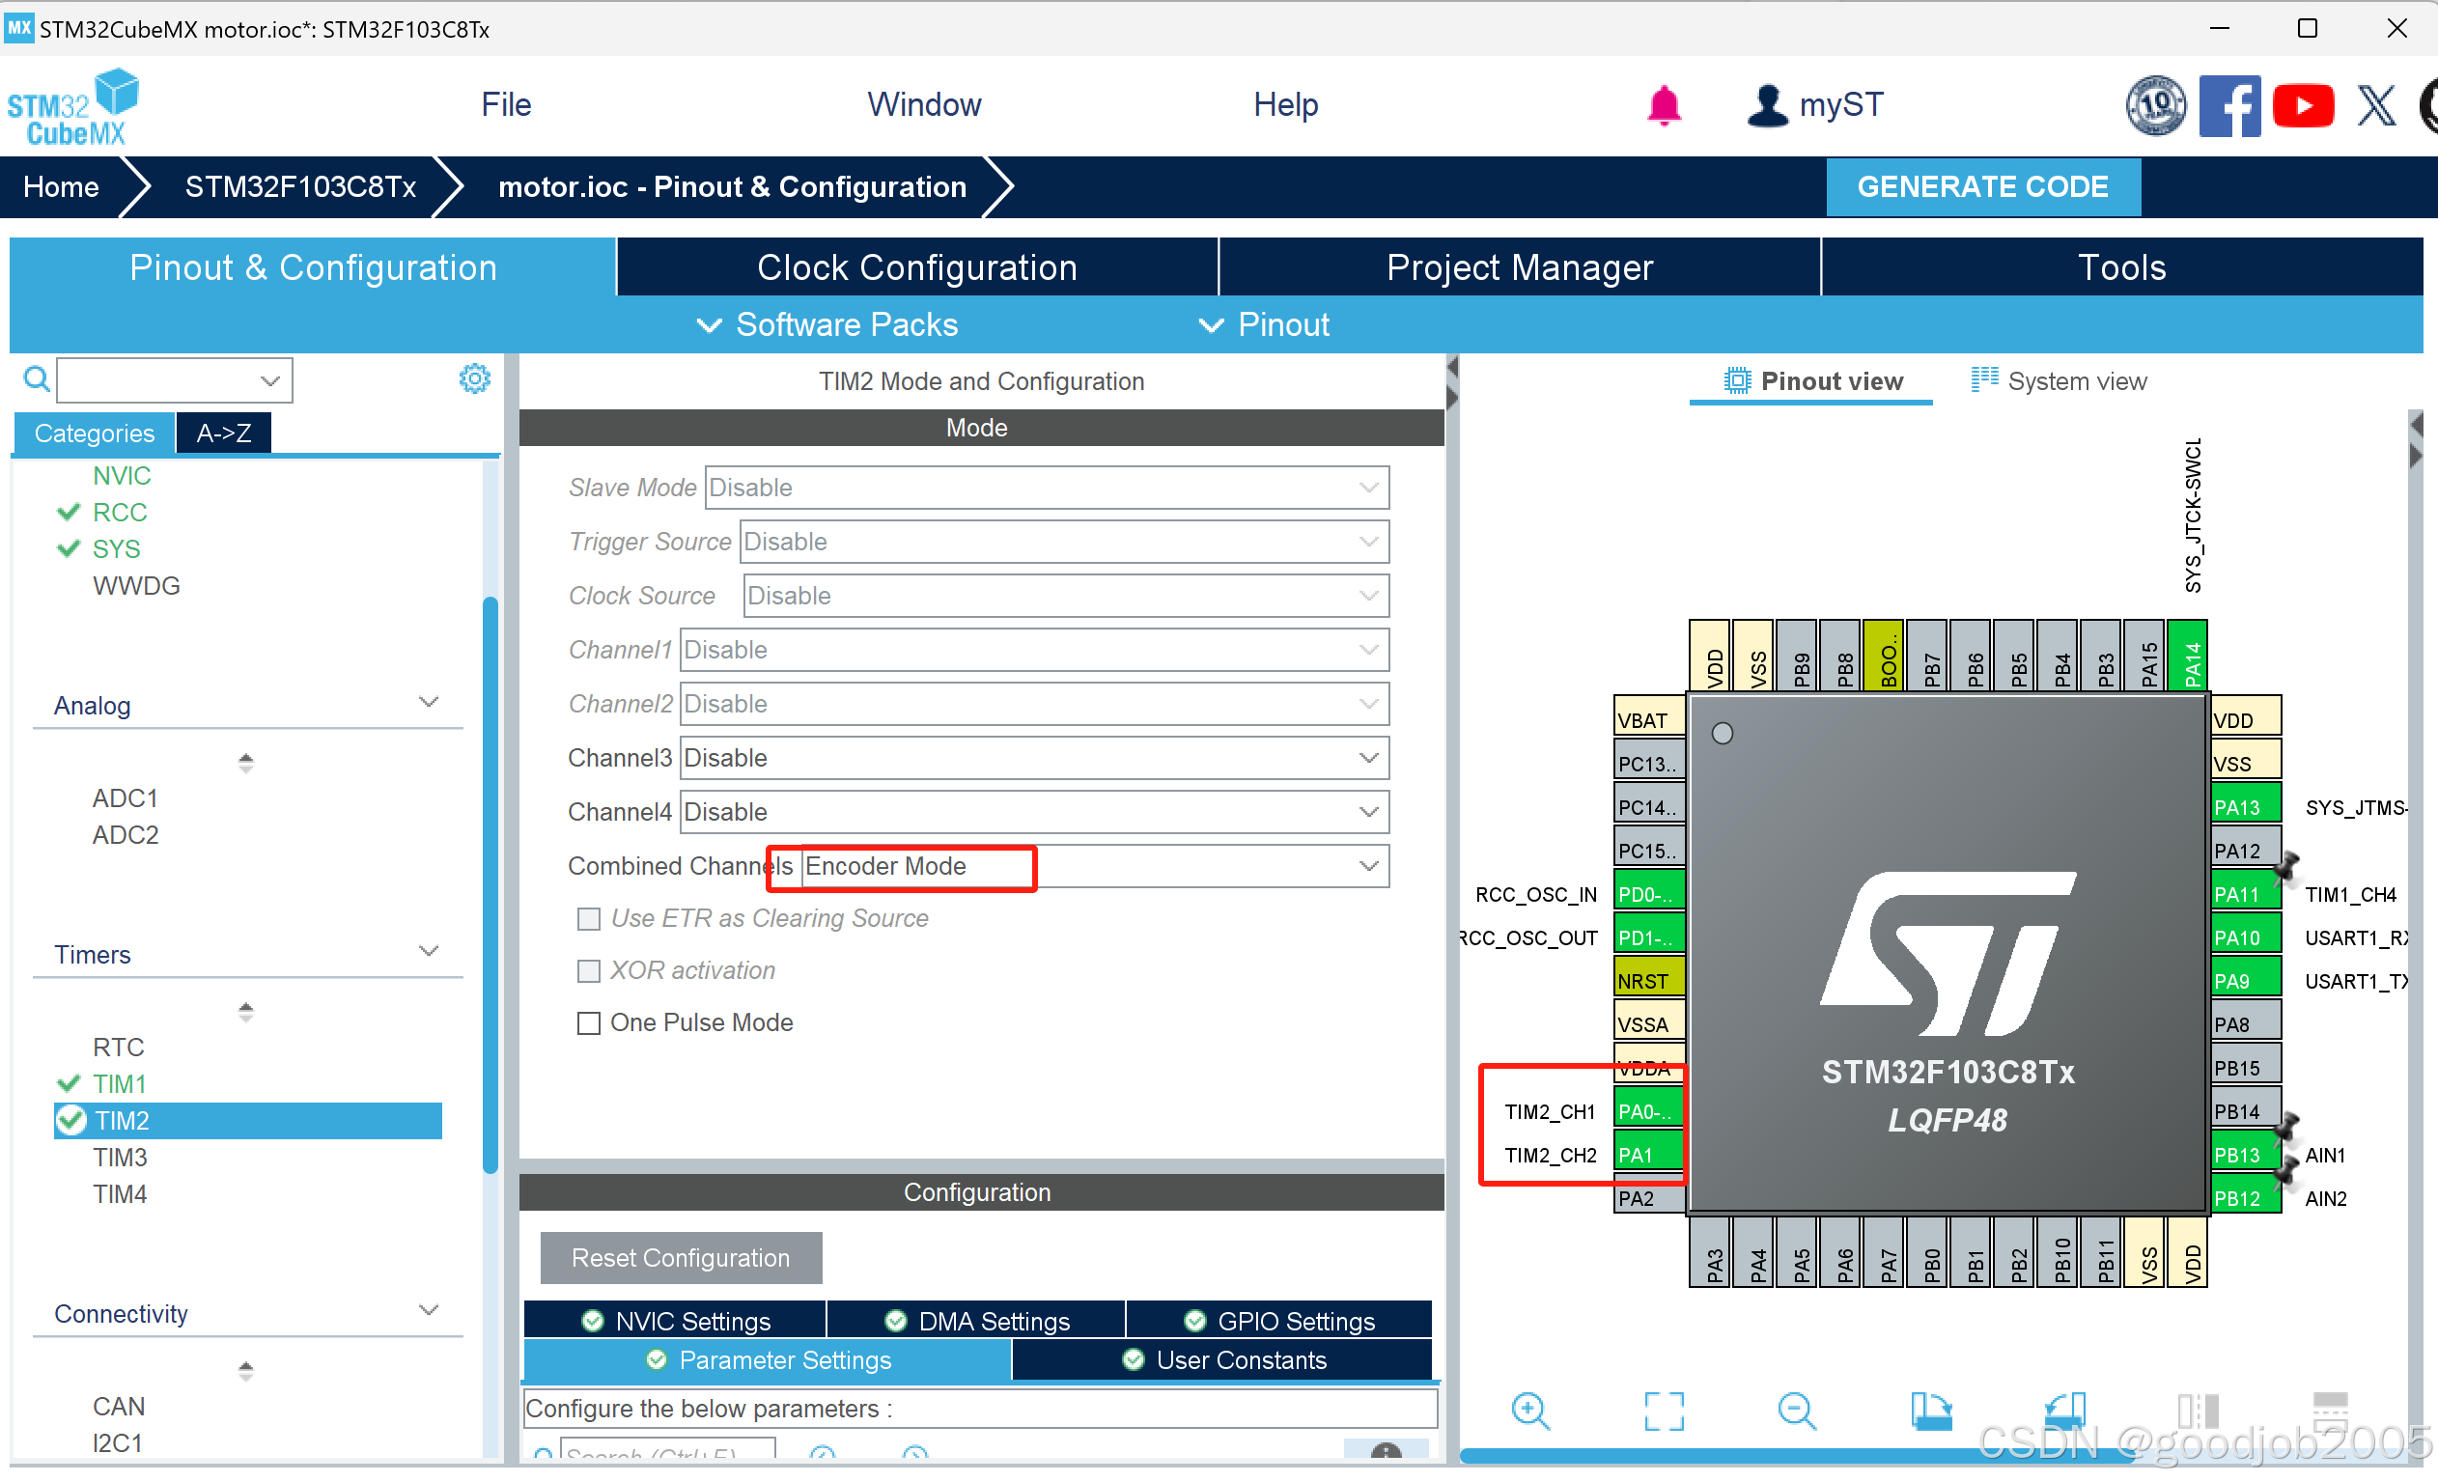The width and height of the screenshot is (2438, 1482).
Task: Open the Channel3 dropdown
Action: point(1034,759)
